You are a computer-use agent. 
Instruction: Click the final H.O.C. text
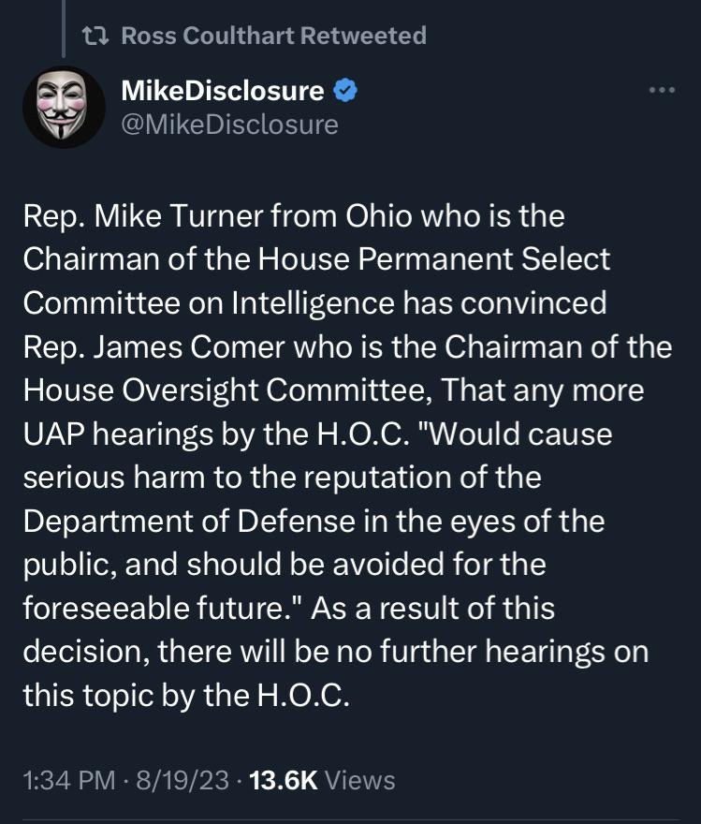coord(303,696)
